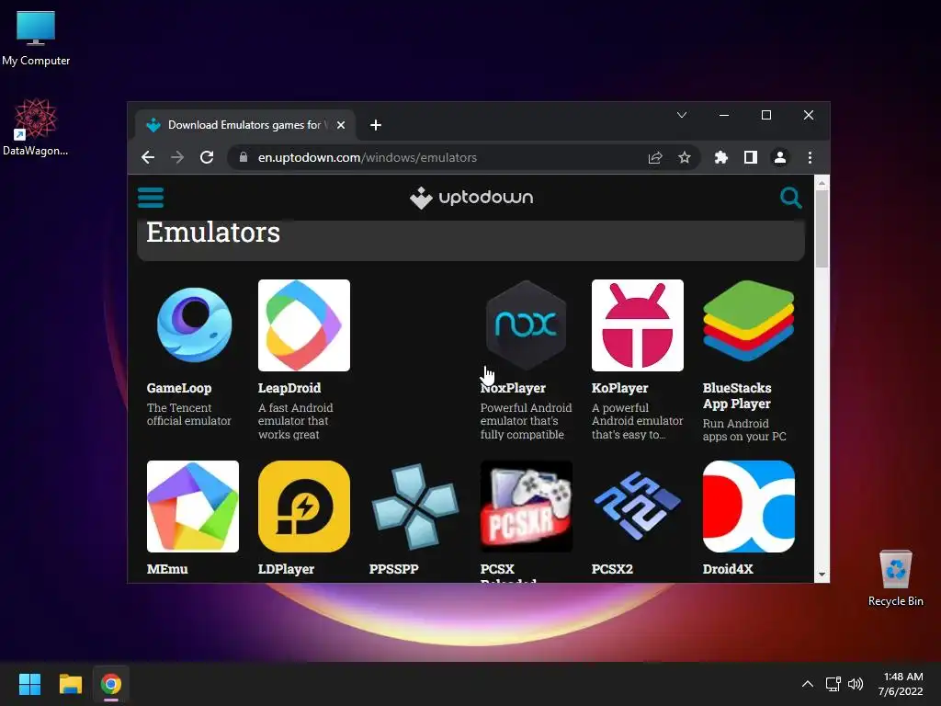Reload the Uptodown page
Screen dimensions: 941x706
point(207,157)
